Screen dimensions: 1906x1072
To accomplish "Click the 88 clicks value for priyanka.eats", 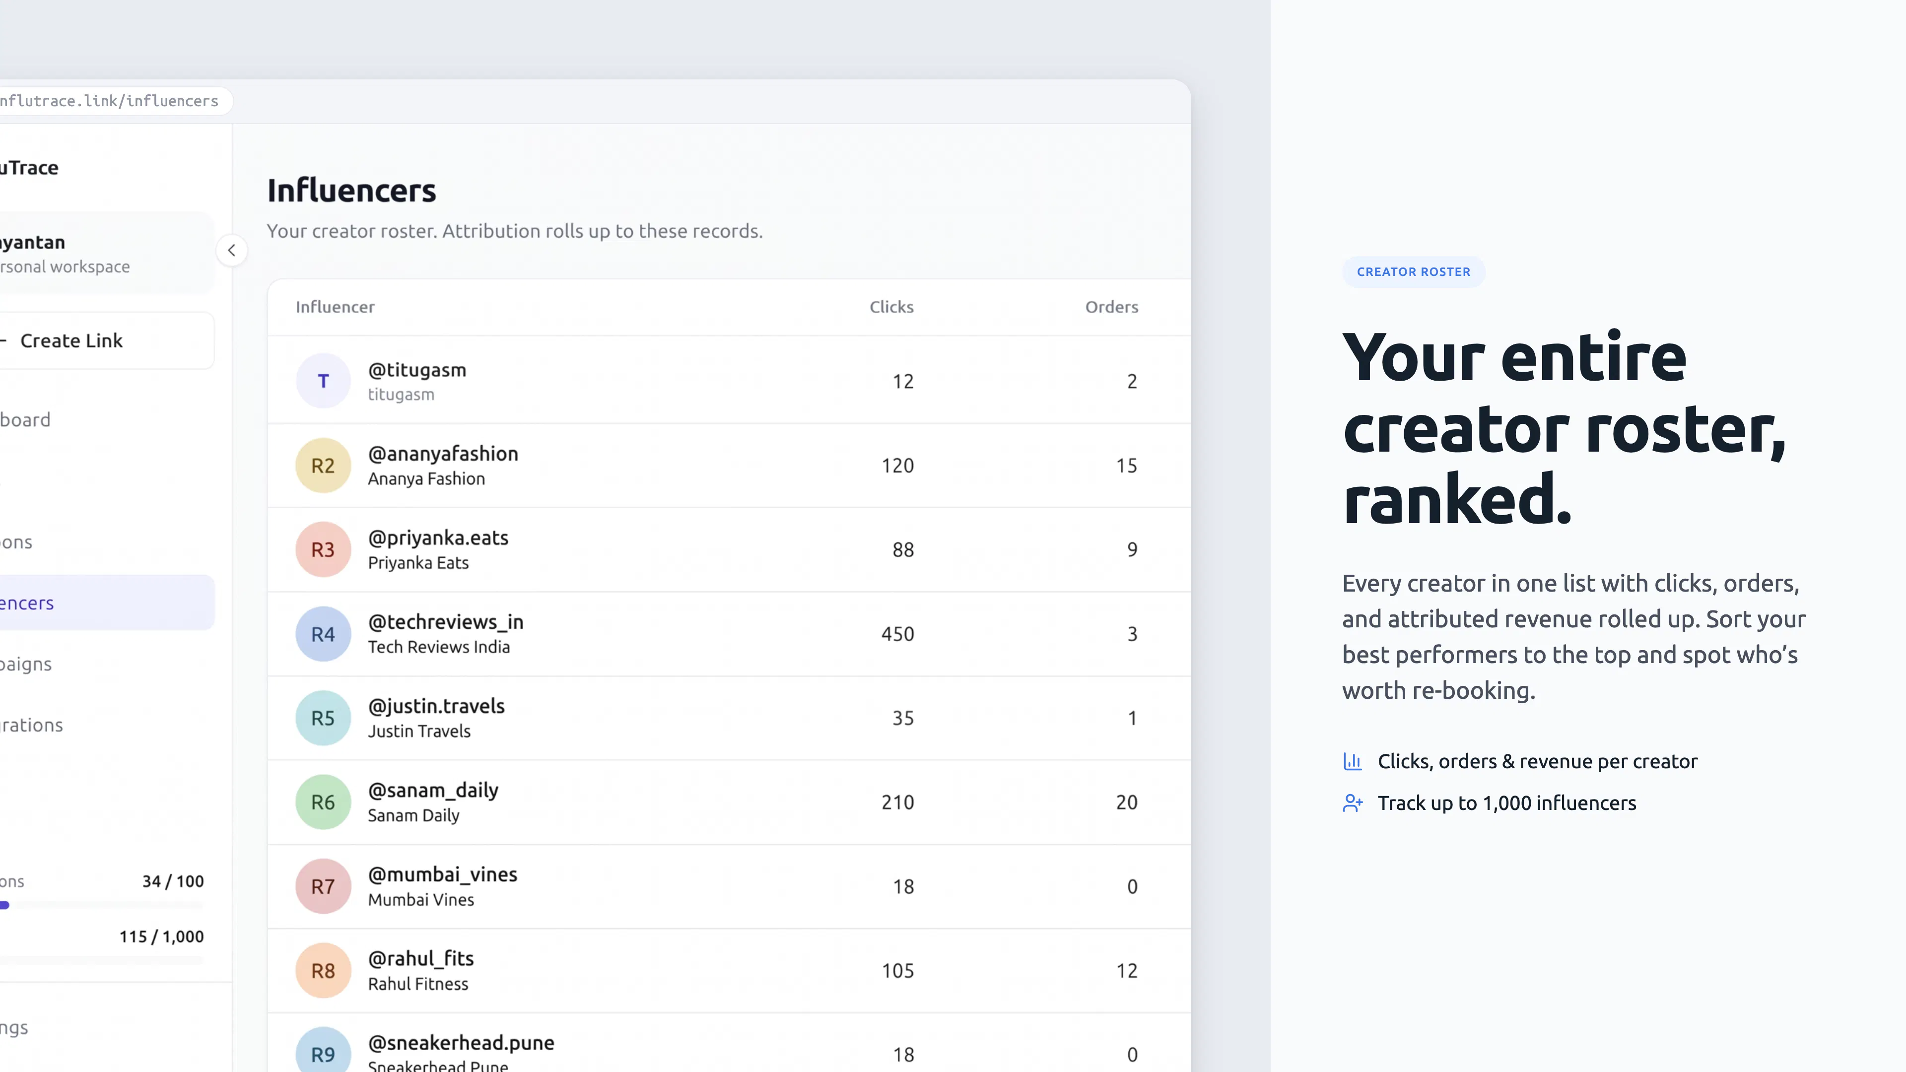I will click(x=903, y=550).
